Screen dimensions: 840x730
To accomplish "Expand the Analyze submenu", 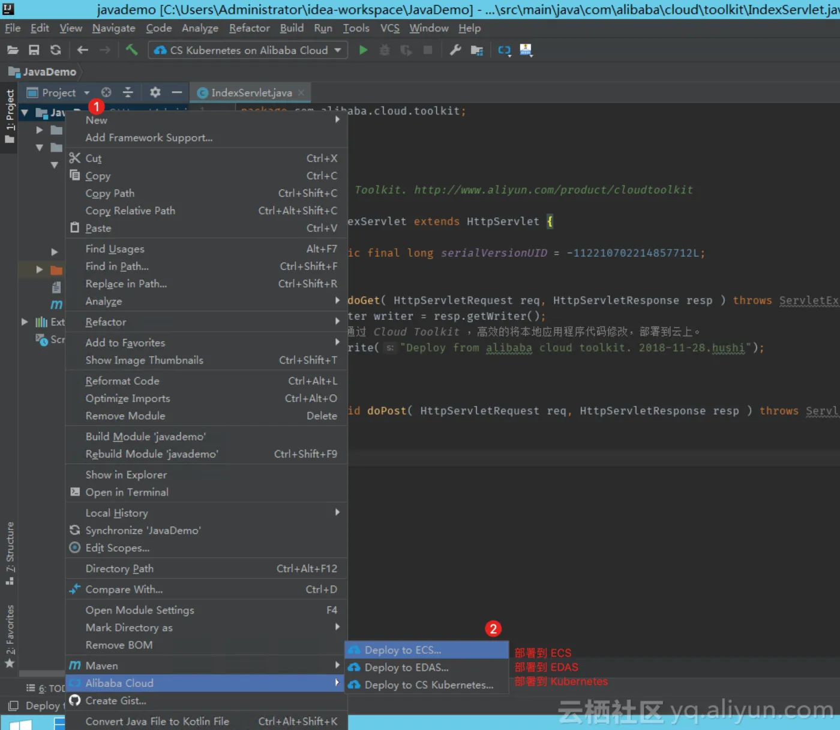I will click(206, 301).
